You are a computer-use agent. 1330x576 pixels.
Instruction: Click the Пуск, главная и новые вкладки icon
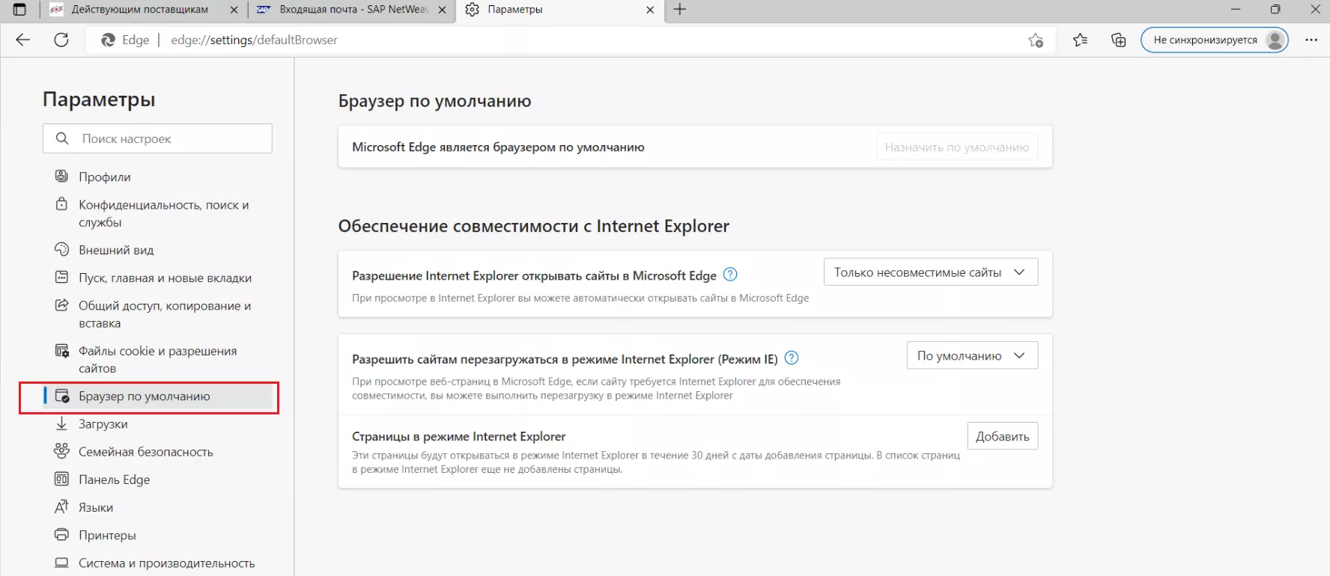coord(61,277)
